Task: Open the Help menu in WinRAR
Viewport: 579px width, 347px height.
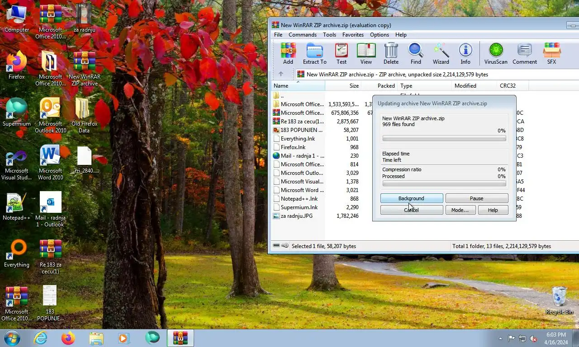Action: pyautogui.click(x=401, y=35)
